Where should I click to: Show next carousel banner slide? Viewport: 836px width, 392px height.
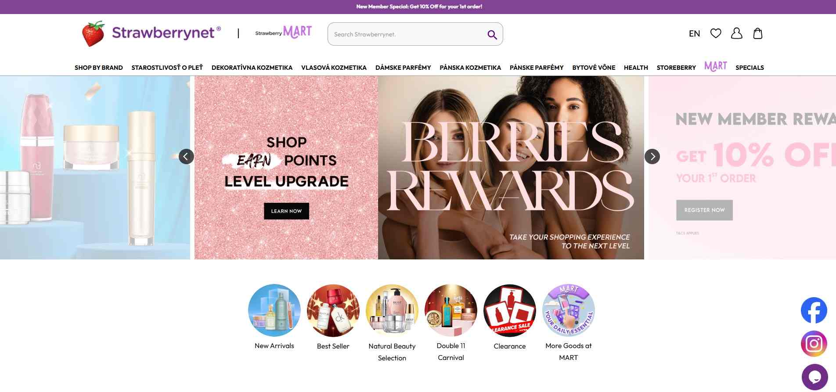coord(652,156)
